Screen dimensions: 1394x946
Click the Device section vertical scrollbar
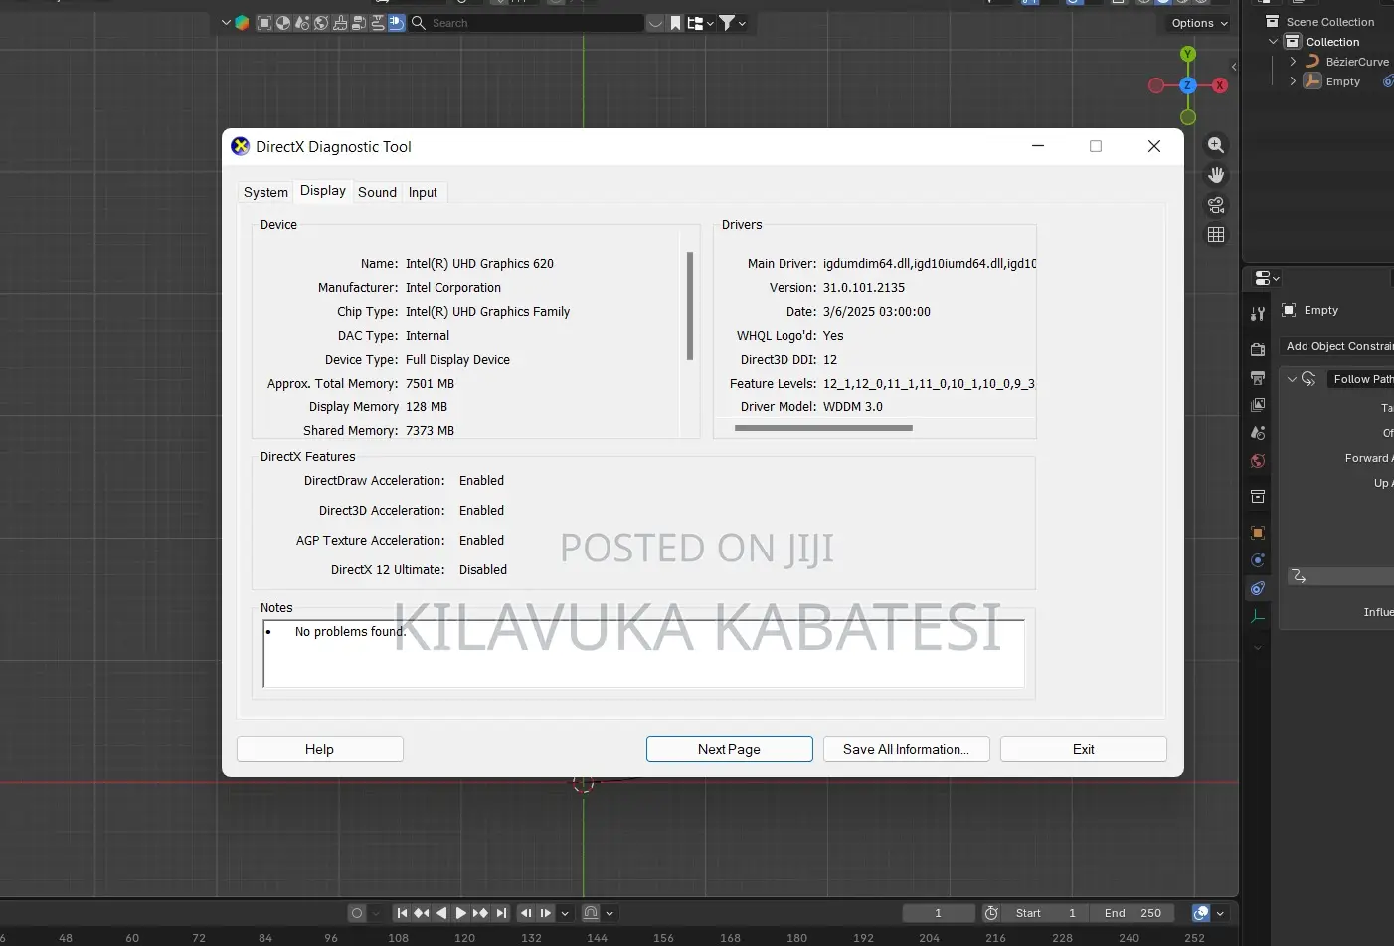(690, 306)
